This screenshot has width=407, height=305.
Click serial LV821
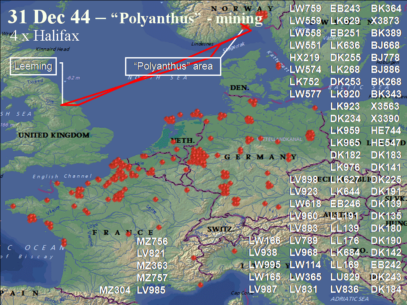point(151,253)
